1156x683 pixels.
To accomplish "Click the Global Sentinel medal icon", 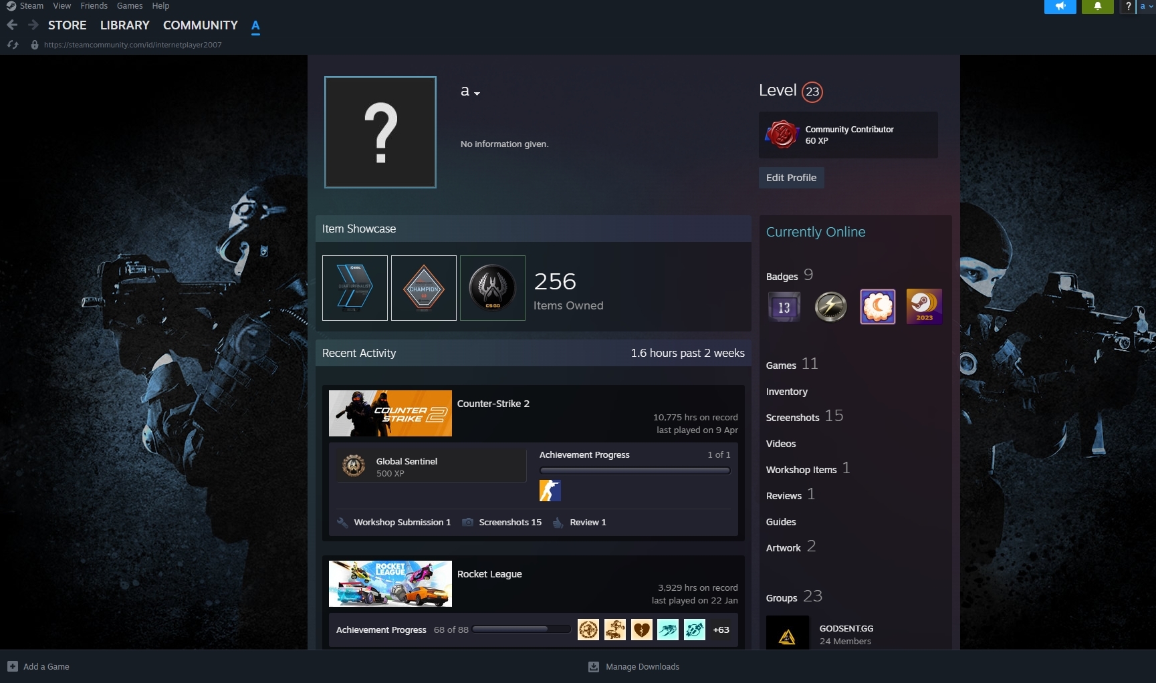I will pyautogui.click(x=354, y=466).
